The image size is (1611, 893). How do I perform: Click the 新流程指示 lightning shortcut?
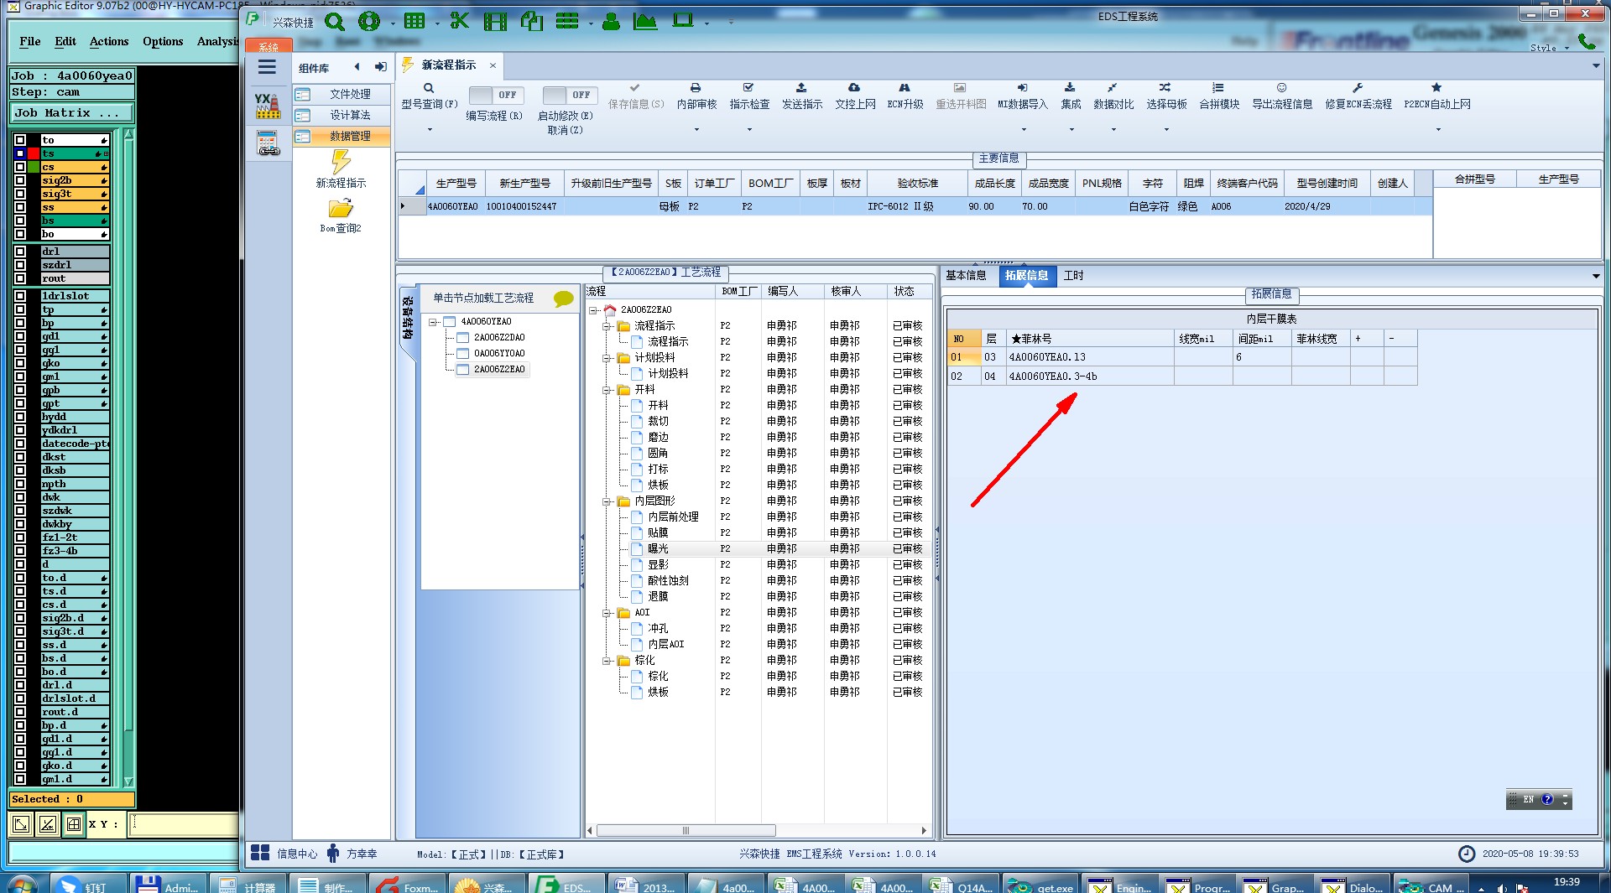click(341, 169)
